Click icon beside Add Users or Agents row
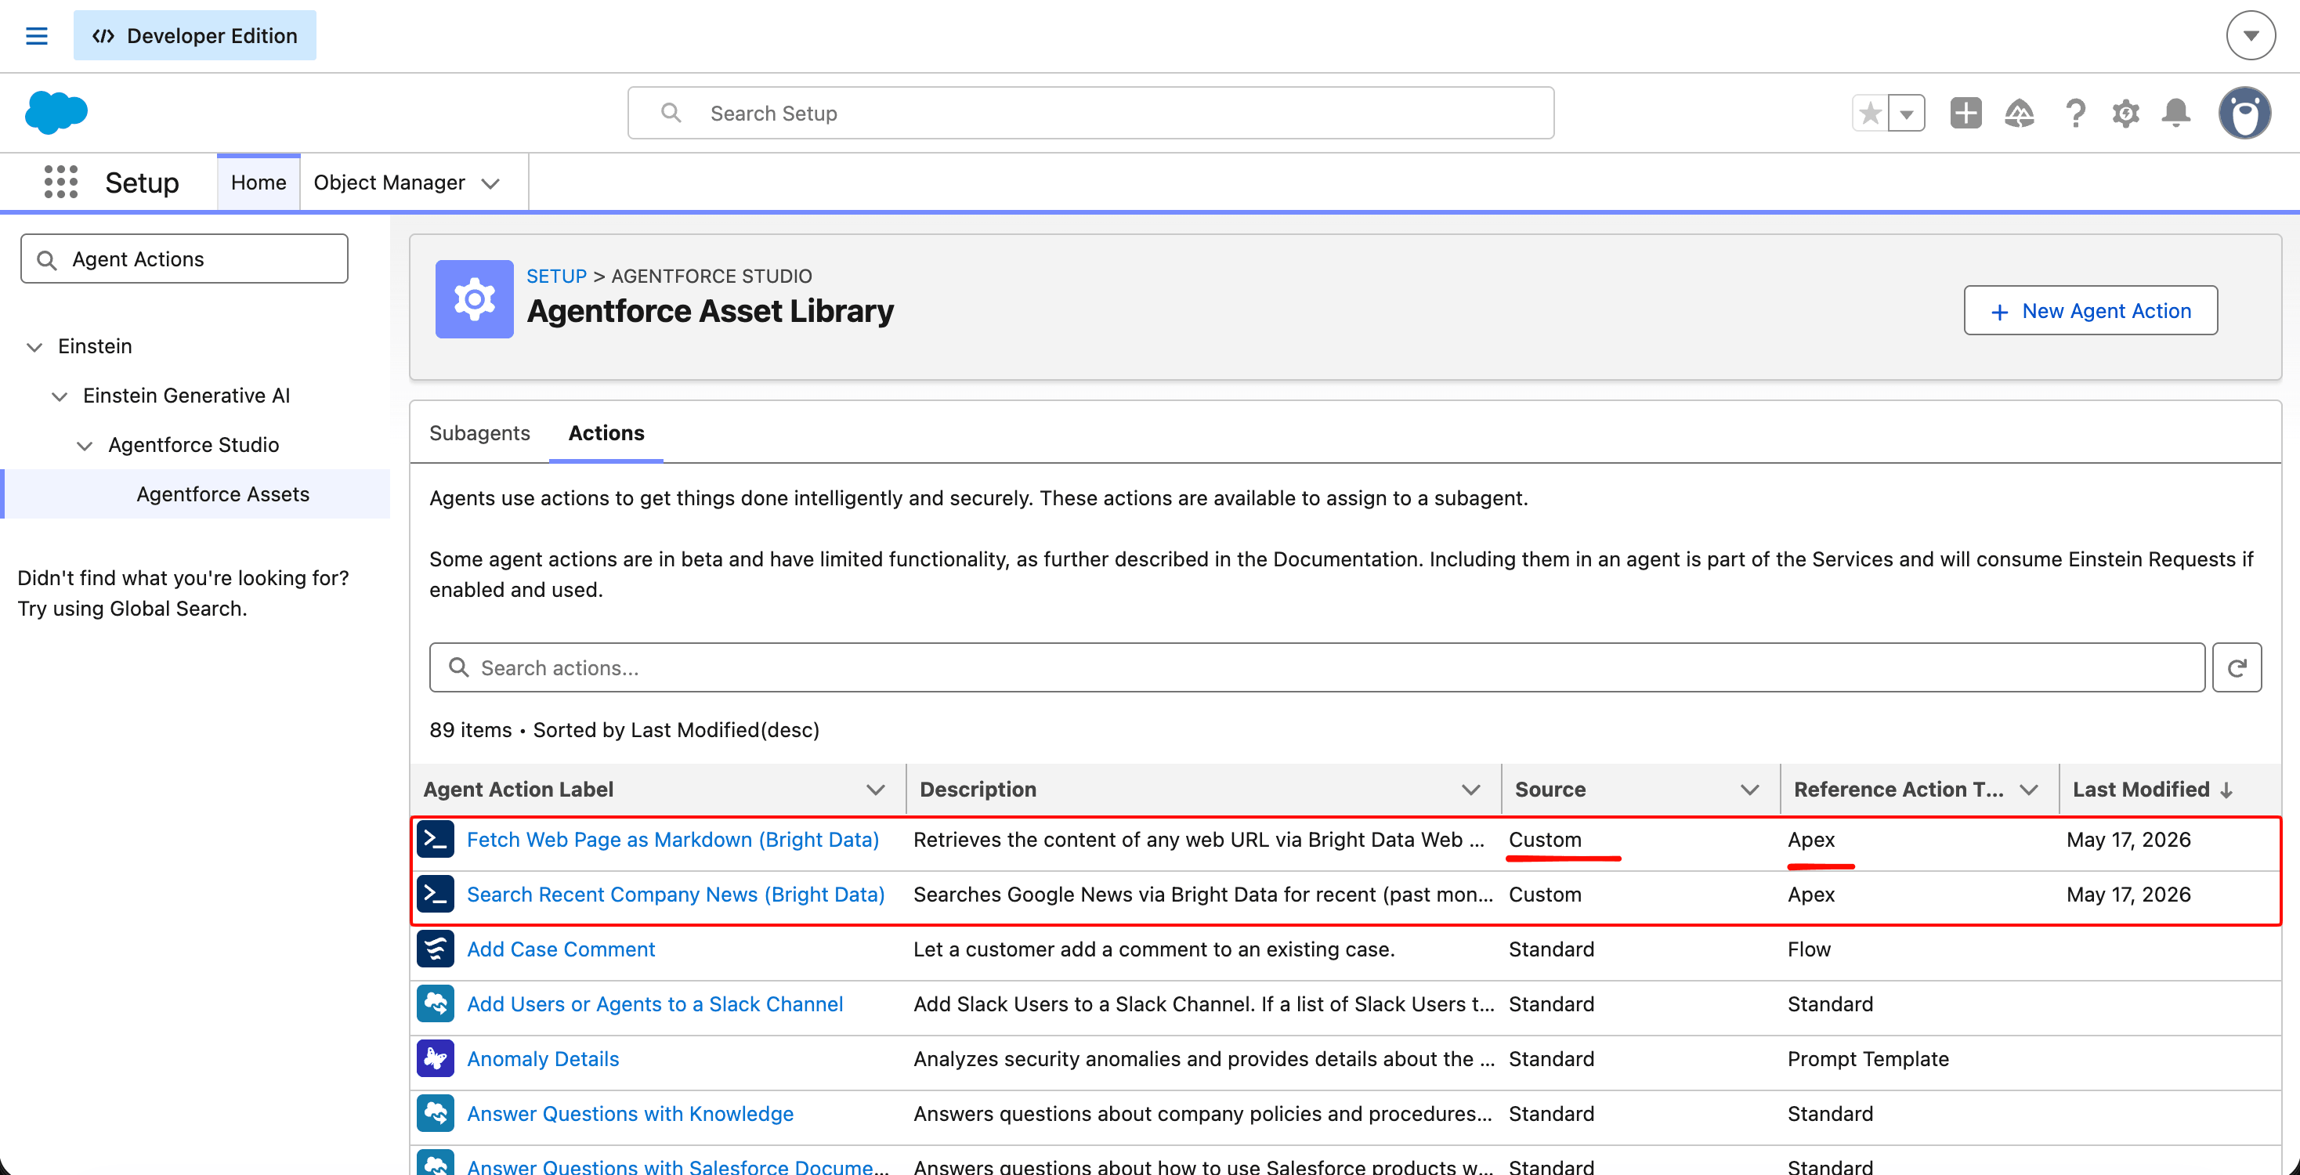The height and width of the screenshot is (1175, 2300). click(x=436, y=1004)
